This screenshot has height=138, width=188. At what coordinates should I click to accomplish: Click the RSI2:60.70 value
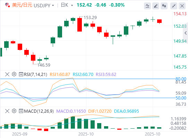[x=83, y=75]
